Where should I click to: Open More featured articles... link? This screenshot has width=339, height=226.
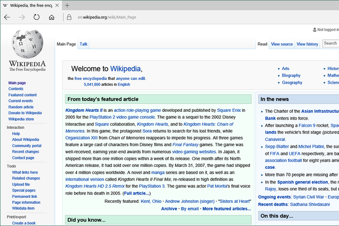(x=227, y=209)
